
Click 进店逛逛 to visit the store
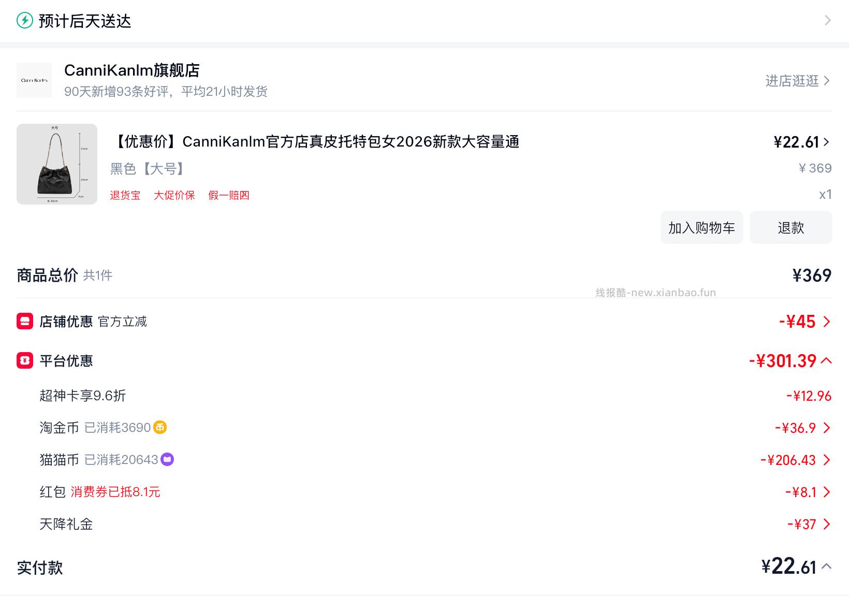click(x=792, y=81)
